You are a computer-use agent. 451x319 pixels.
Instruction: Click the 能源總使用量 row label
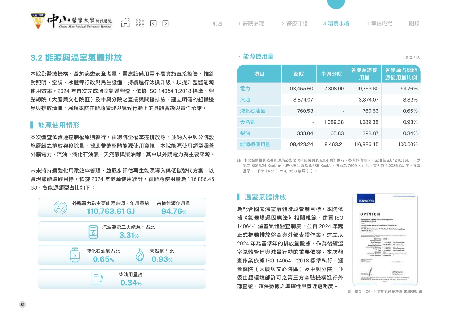coord(255,144)
